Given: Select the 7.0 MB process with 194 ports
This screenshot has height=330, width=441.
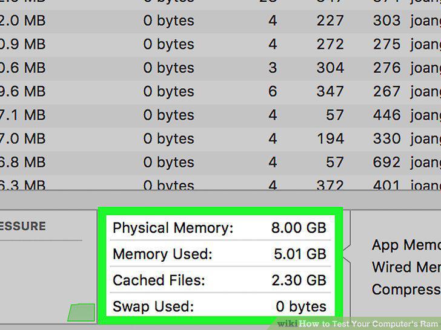Looking at the screenshot, I should [x=220, y=139].
